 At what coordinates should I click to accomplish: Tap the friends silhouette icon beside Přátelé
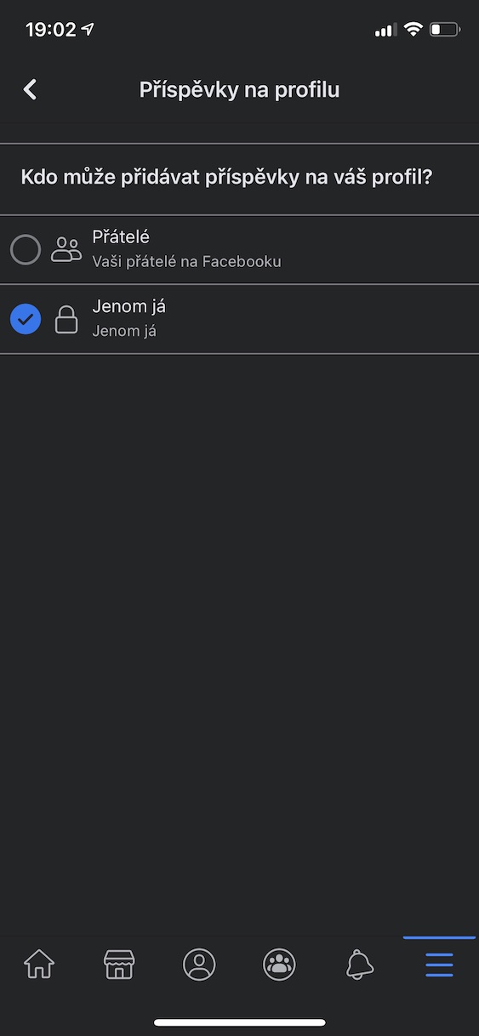pyautogui.click(x=66, y=249)
